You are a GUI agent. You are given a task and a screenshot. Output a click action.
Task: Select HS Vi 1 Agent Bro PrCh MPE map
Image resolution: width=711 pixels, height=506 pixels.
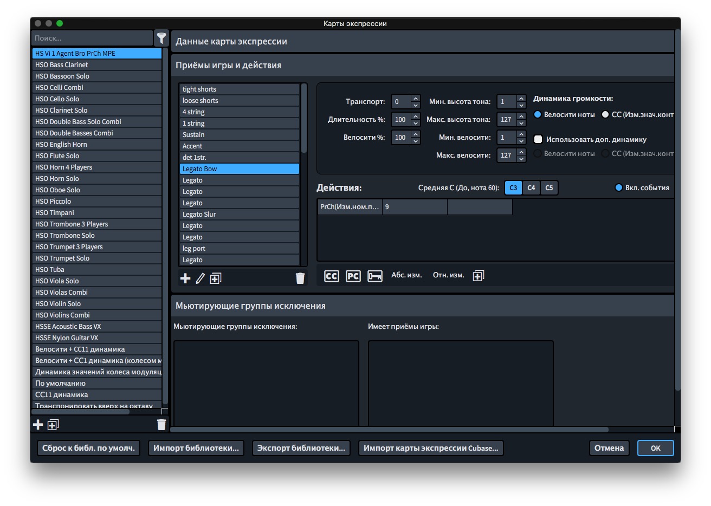(96, 53)
